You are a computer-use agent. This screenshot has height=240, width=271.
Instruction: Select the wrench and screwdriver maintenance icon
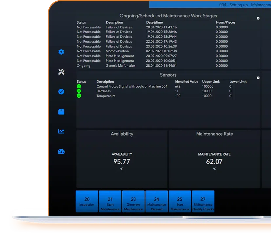point(61,72)
